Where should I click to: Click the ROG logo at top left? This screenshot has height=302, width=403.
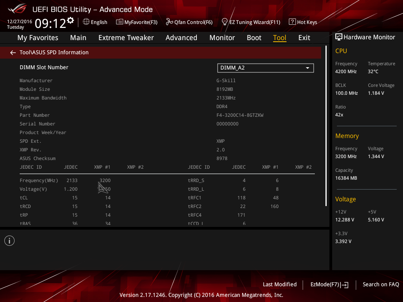17,9
